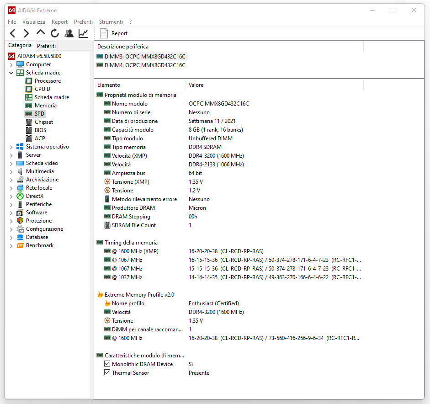Open the Strumenti menu
Screen dimensions: 430x404
pos(111,21)
